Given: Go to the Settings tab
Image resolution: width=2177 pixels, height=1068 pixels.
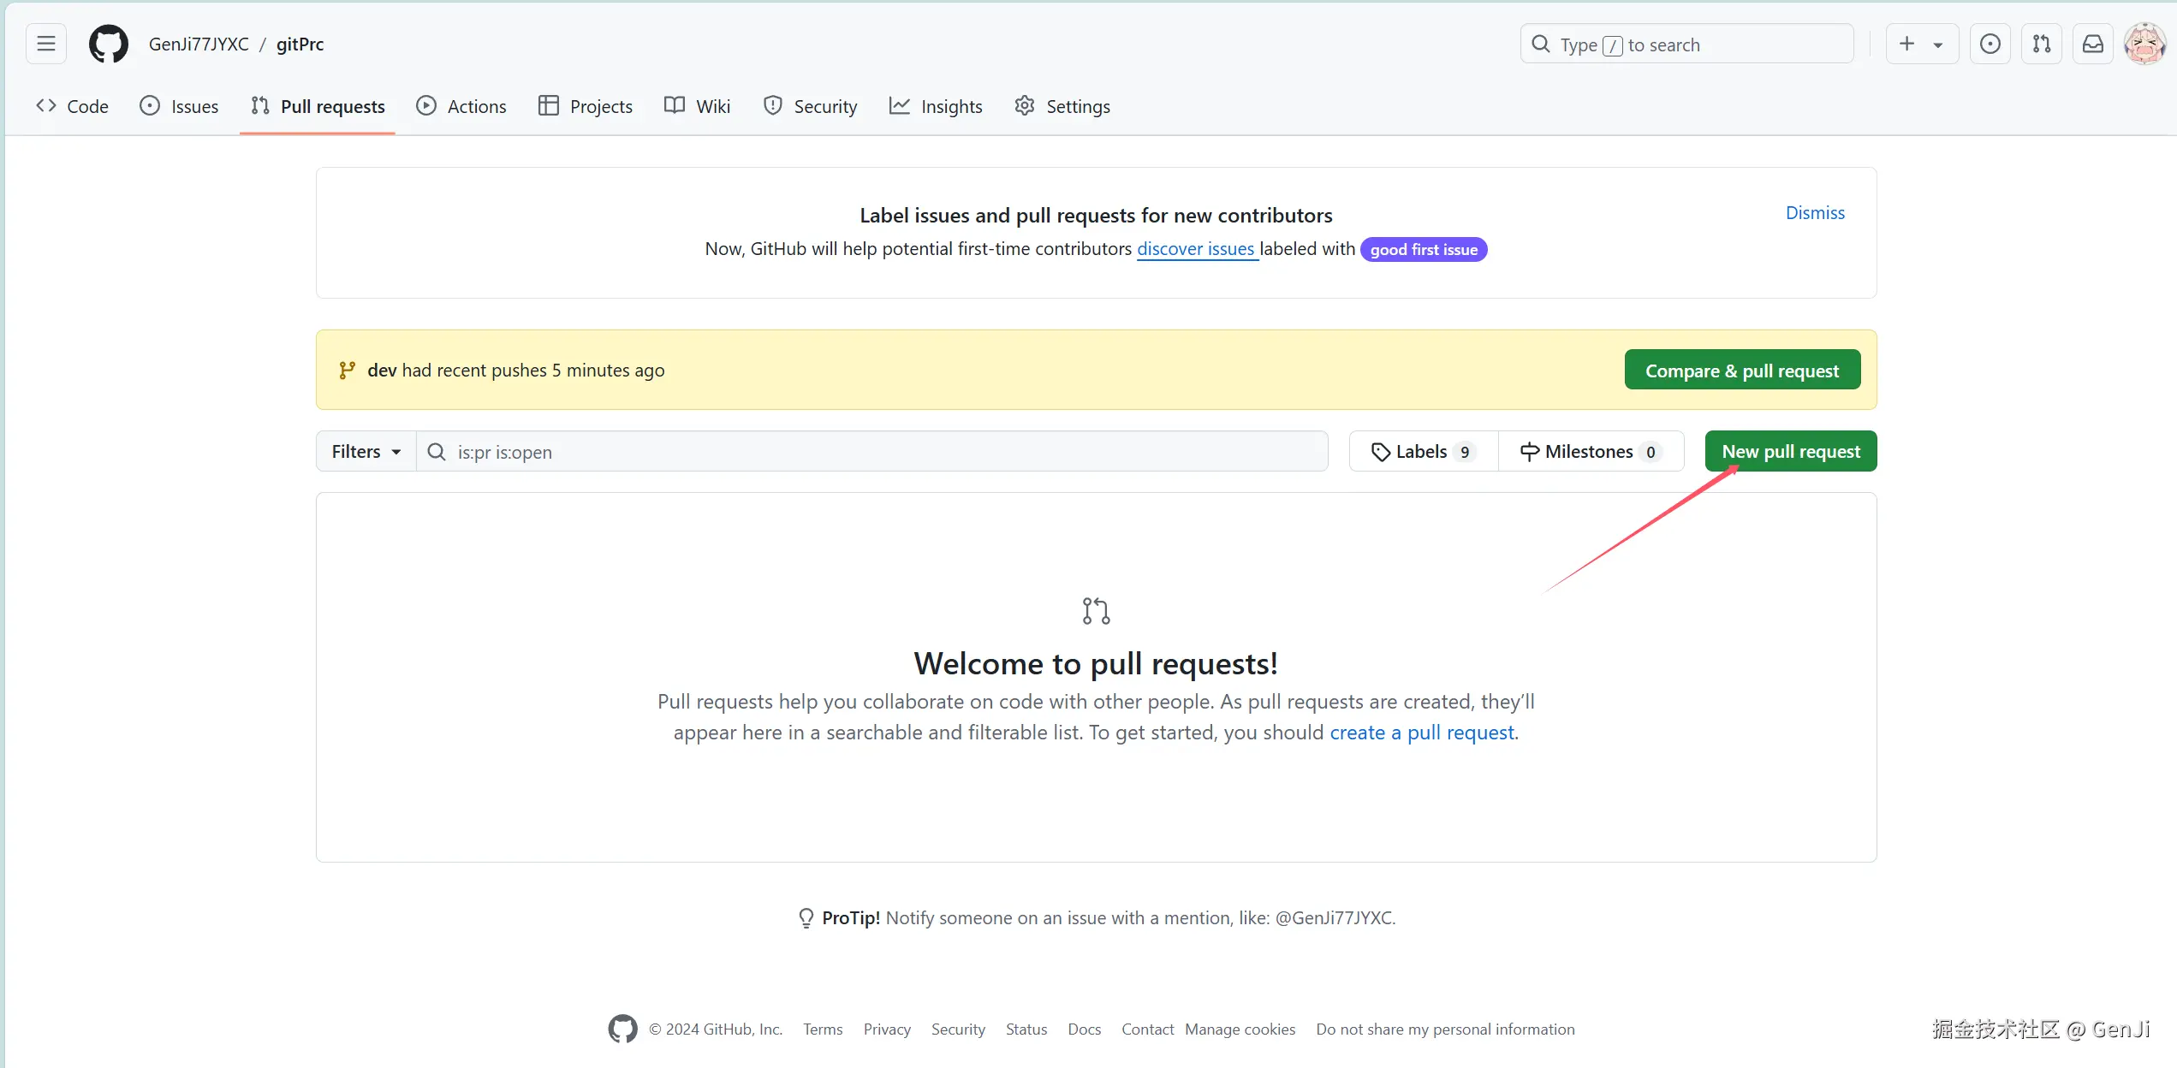Looking at the screenshot, I should pos(1062,106).
